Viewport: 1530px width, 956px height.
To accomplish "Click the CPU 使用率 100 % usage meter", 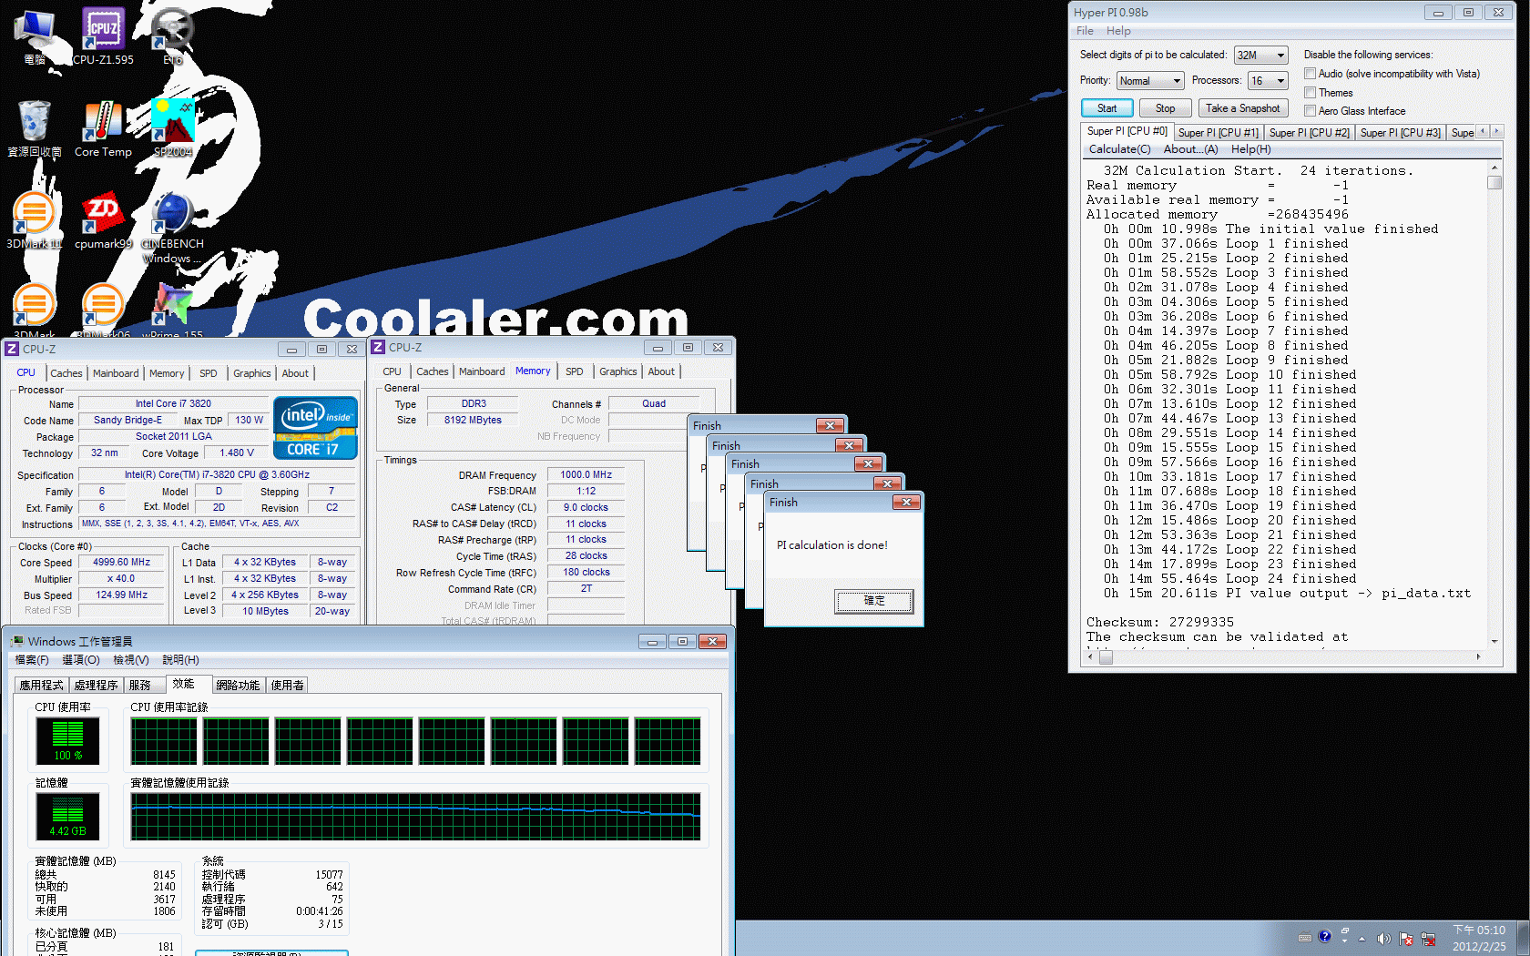I will tap(67, 740).
